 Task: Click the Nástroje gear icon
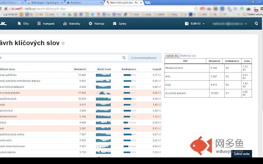click(90, 24)
